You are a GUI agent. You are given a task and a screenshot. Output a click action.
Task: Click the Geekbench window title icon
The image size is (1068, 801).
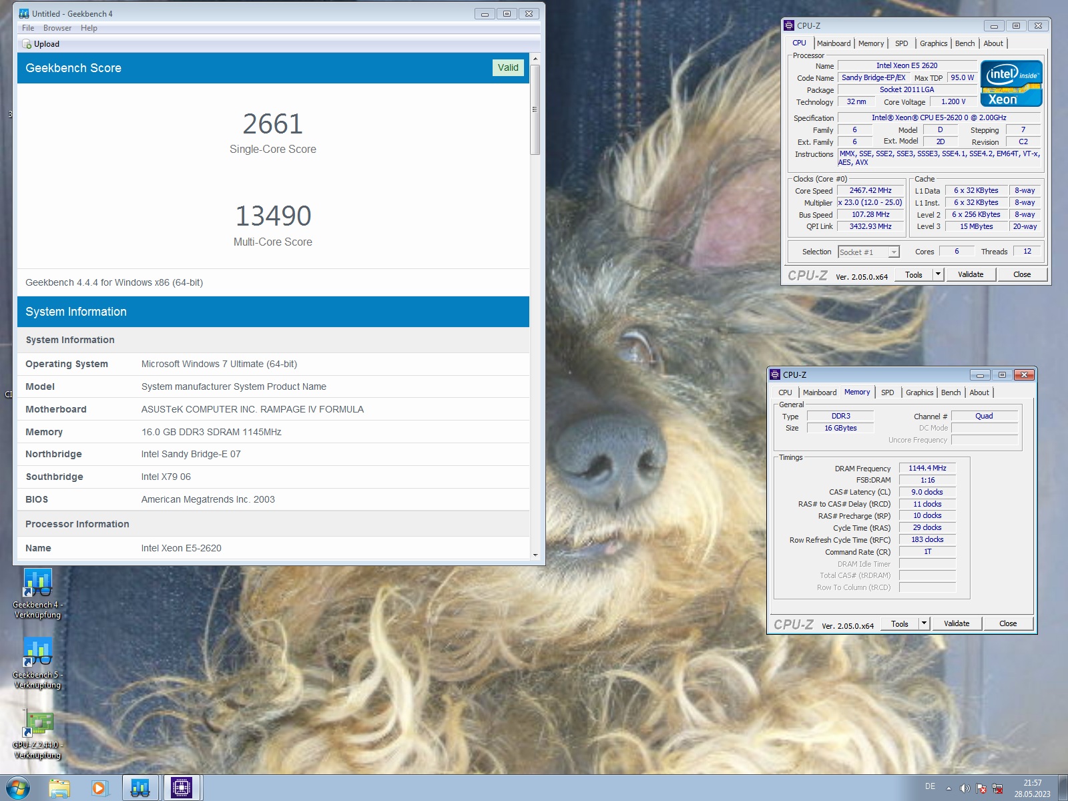tap(24, 13)
